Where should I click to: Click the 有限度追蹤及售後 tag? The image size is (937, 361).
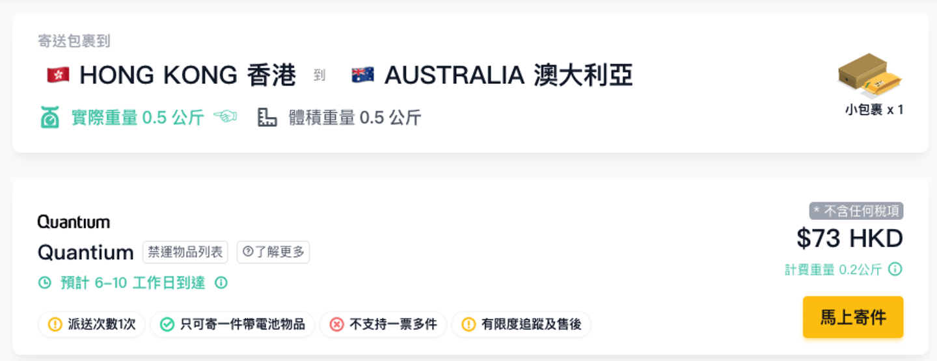click(521, 324)
